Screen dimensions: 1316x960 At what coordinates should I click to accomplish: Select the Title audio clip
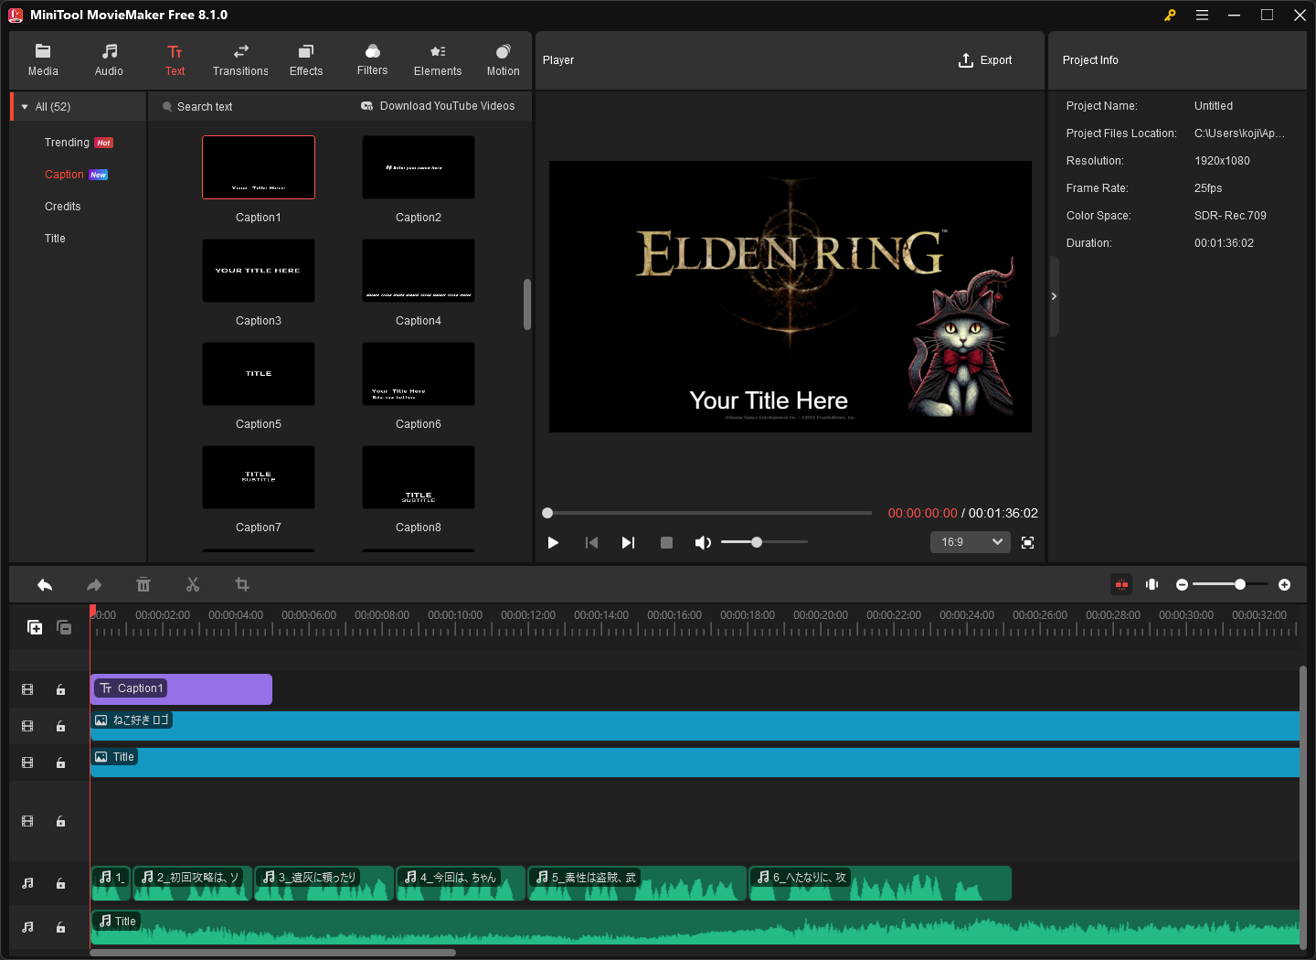(695, 927)
